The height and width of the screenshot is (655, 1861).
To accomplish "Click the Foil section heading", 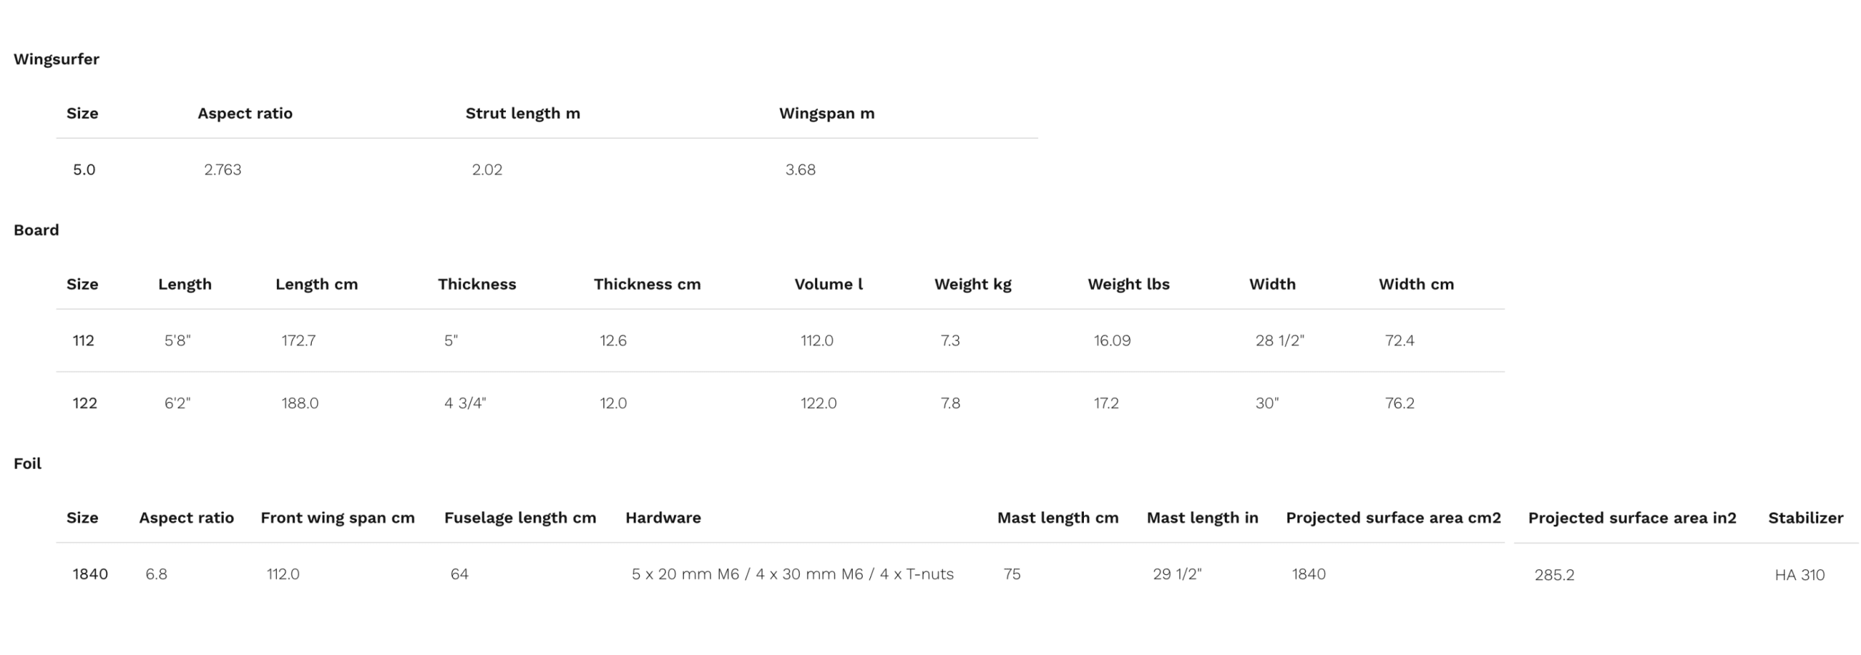I will (28, 463).
